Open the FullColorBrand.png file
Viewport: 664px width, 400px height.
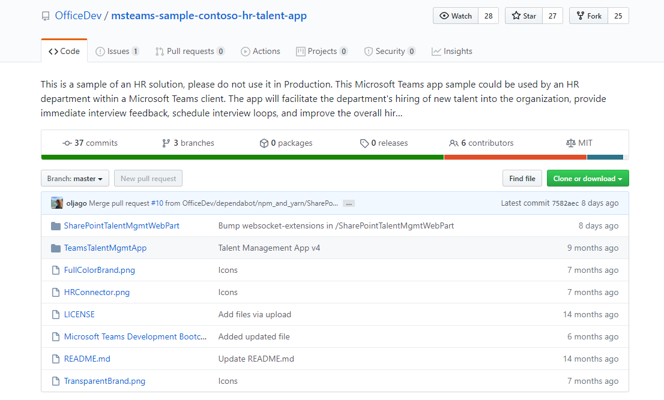click(x=100, y=270)
